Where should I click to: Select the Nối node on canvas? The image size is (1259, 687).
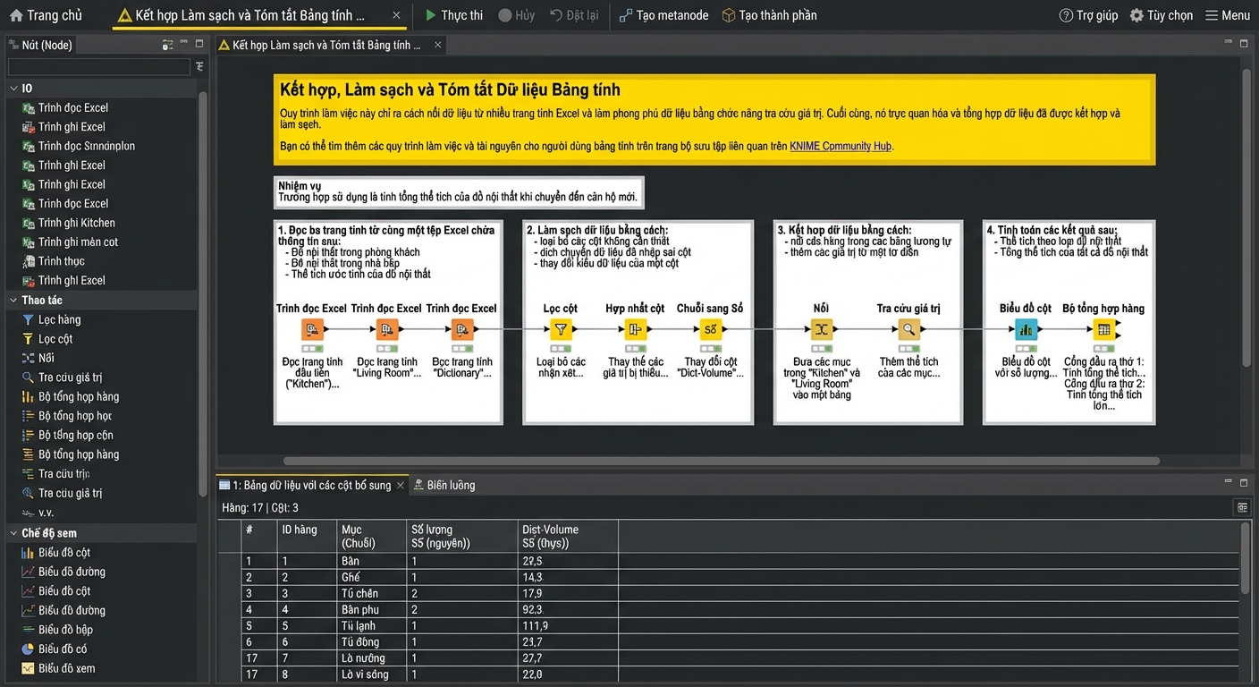pyautogui.click(x=821, y=329)
